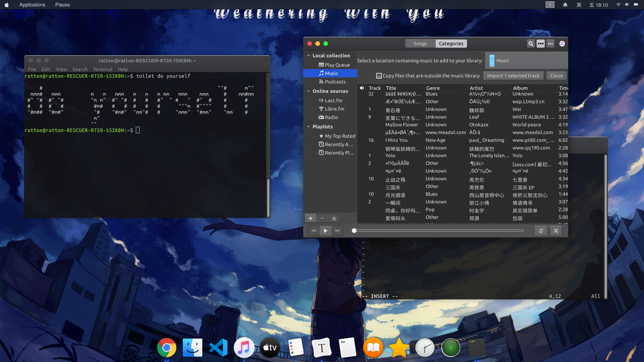Click the previous track button

(x=314, y=230)
